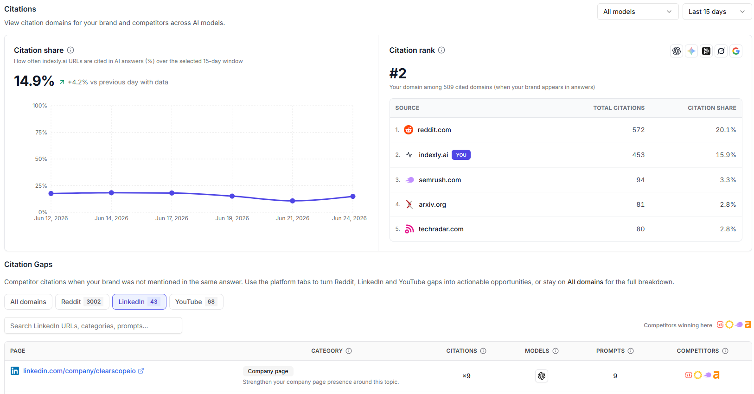Click the semrush.com logo in source table
Screen dimensions: 754x394
tap(409, 180)
